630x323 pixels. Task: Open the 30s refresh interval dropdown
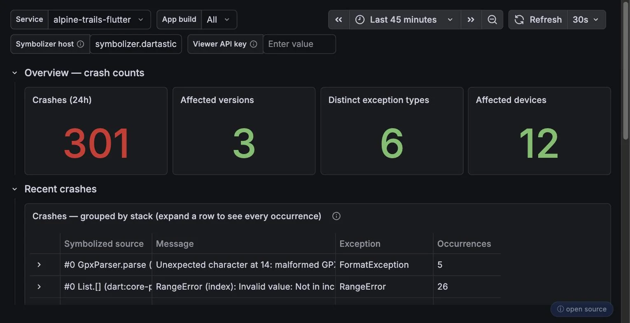586,20
